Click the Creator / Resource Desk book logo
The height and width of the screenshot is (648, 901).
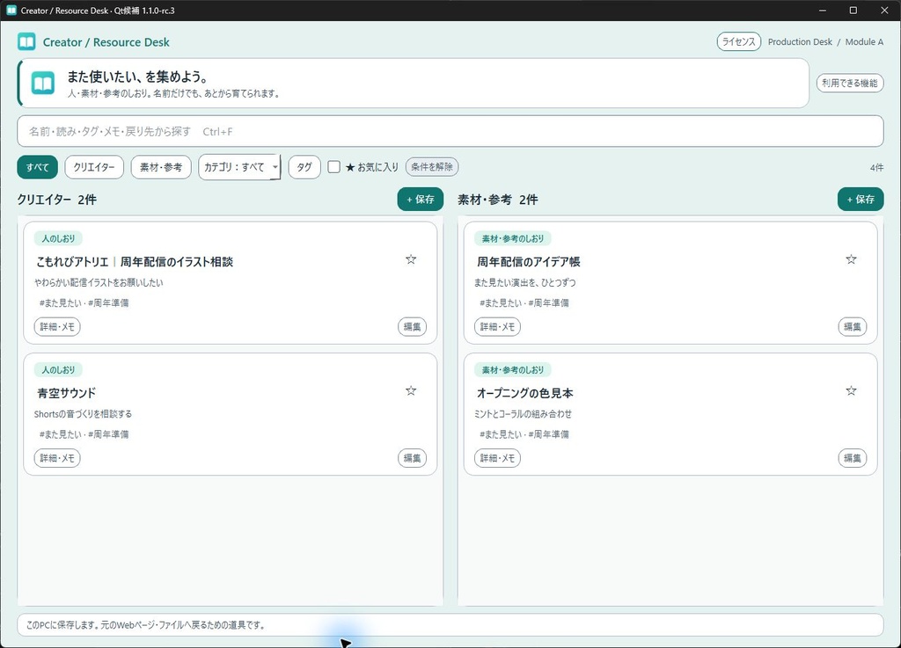tap(26, 42)
